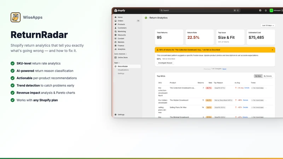Image resolution: width=283 pixels, height=159 pixels.
Task: Click the Returns column header
Action: 201,83
